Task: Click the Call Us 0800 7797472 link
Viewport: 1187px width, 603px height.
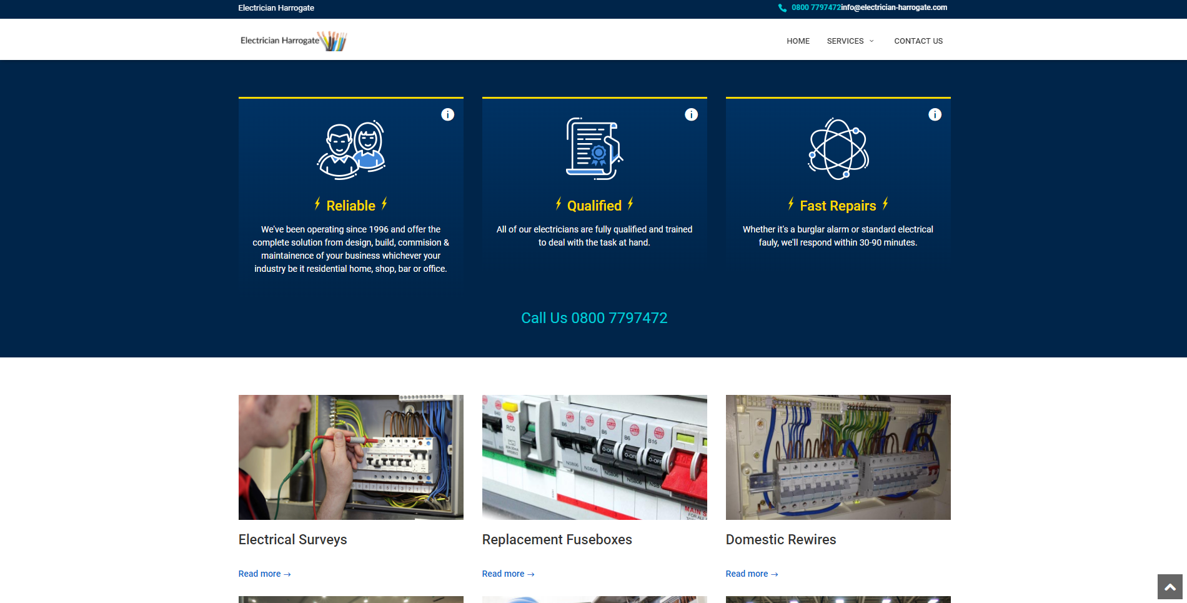Action: [x=594, y=318]
